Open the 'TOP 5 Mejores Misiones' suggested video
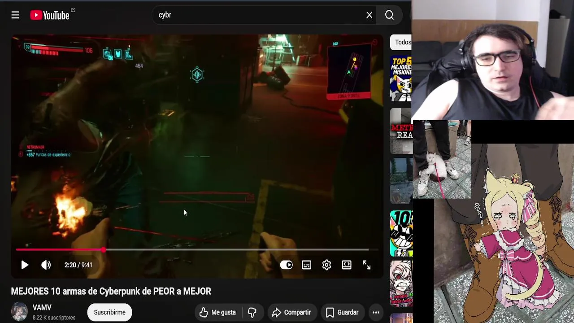Viewport: 574px width, 323px height. click(401, 79)
